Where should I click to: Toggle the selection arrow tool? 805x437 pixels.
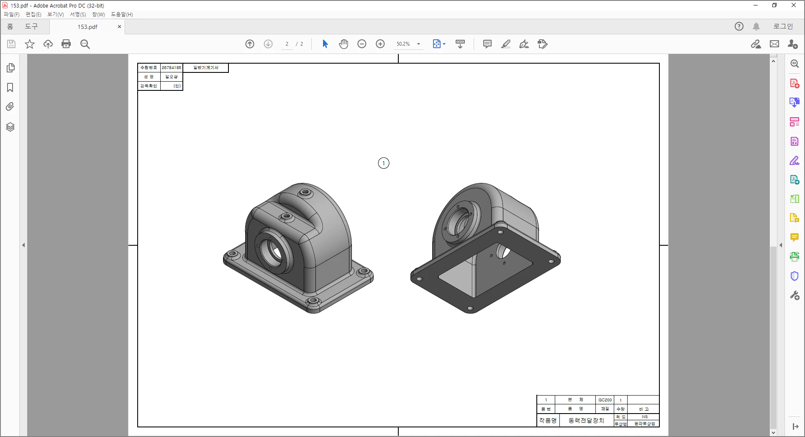(x=325, y=44)
